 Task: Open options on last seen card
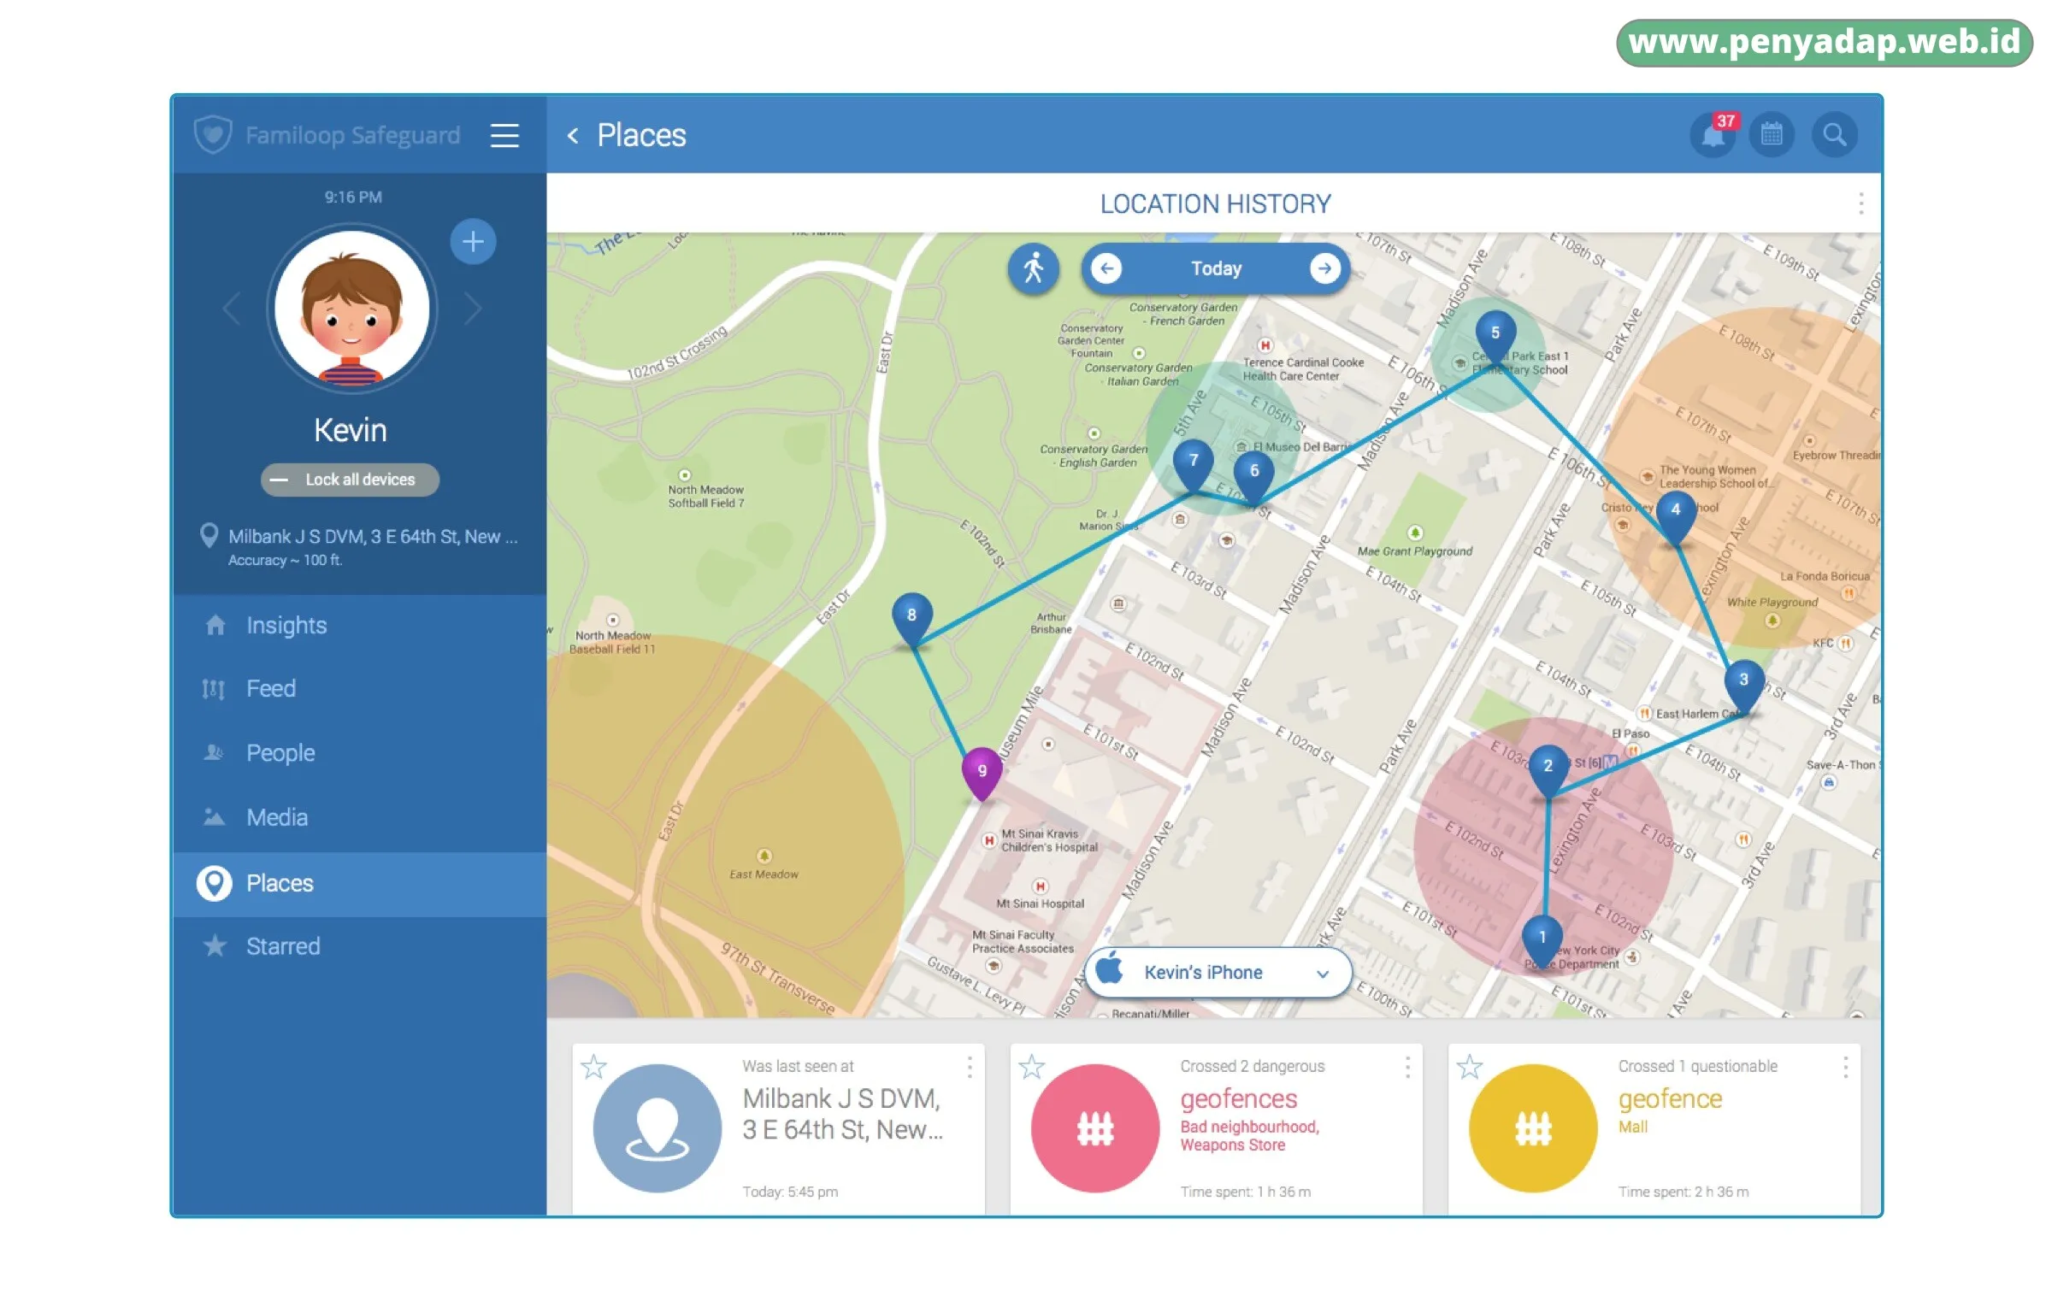[969, 1067]
